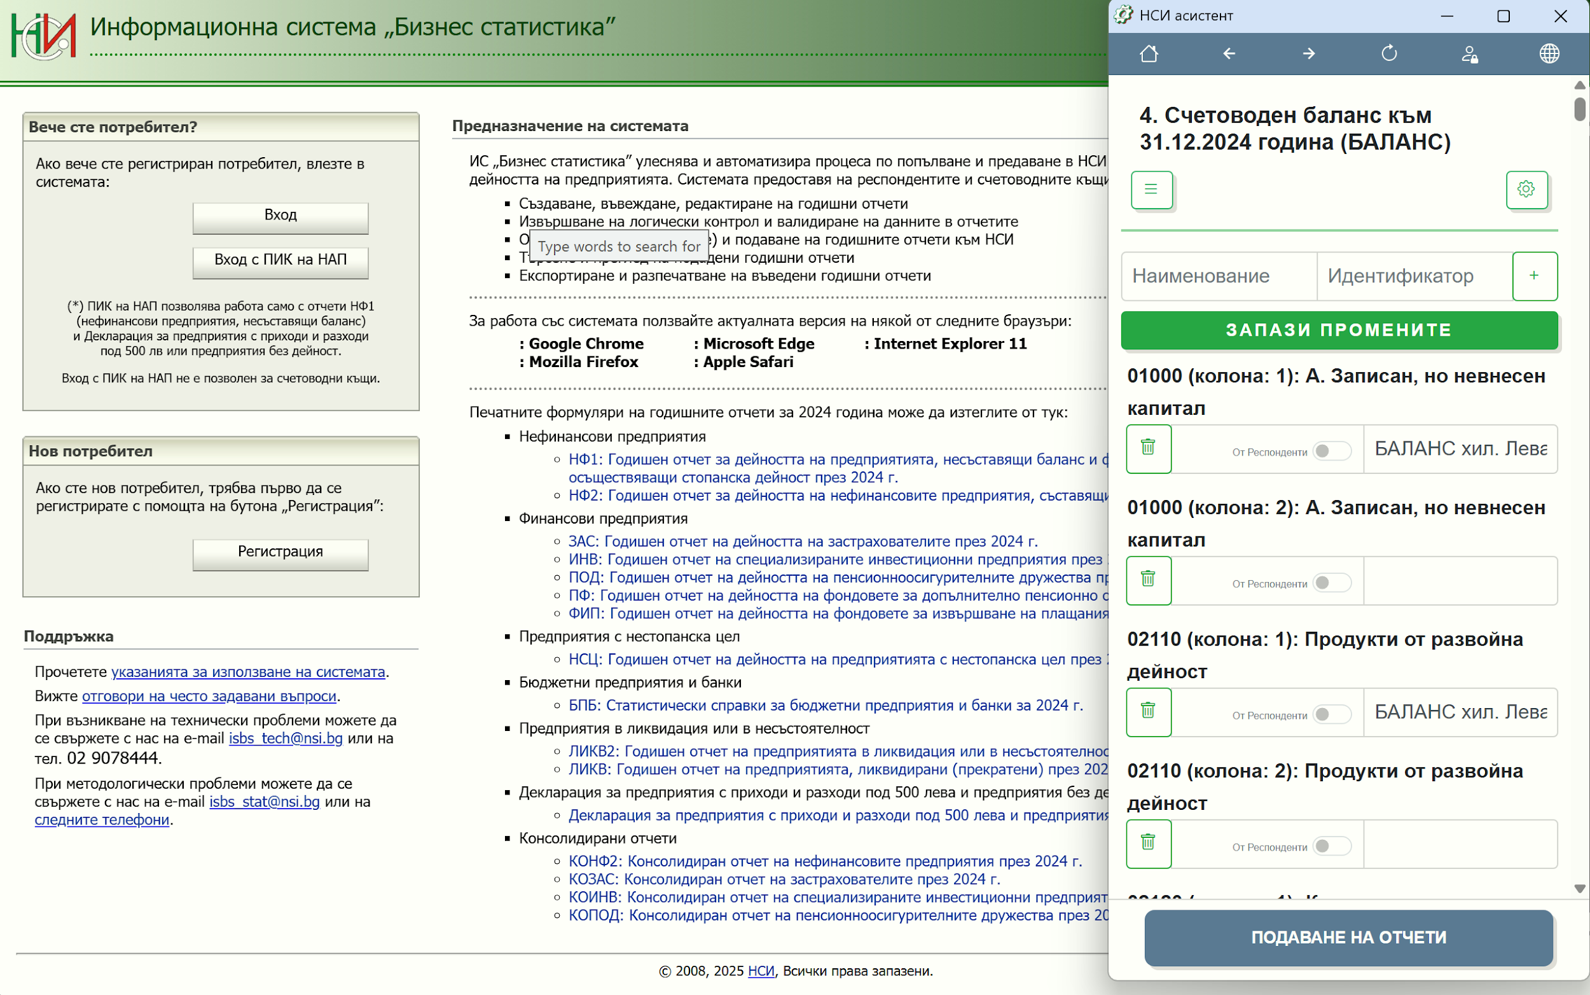Open link отговори на често задавани въпроси
1590x995 pixels.
click(209, 695)
